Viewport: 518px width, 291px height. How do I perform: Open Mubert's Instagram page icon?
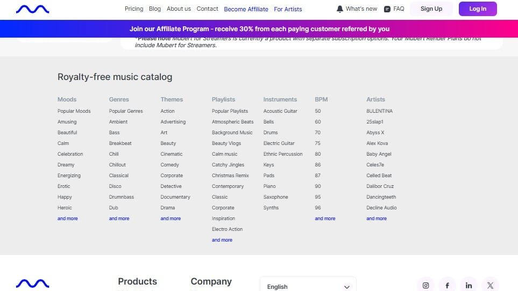(425, 285)
